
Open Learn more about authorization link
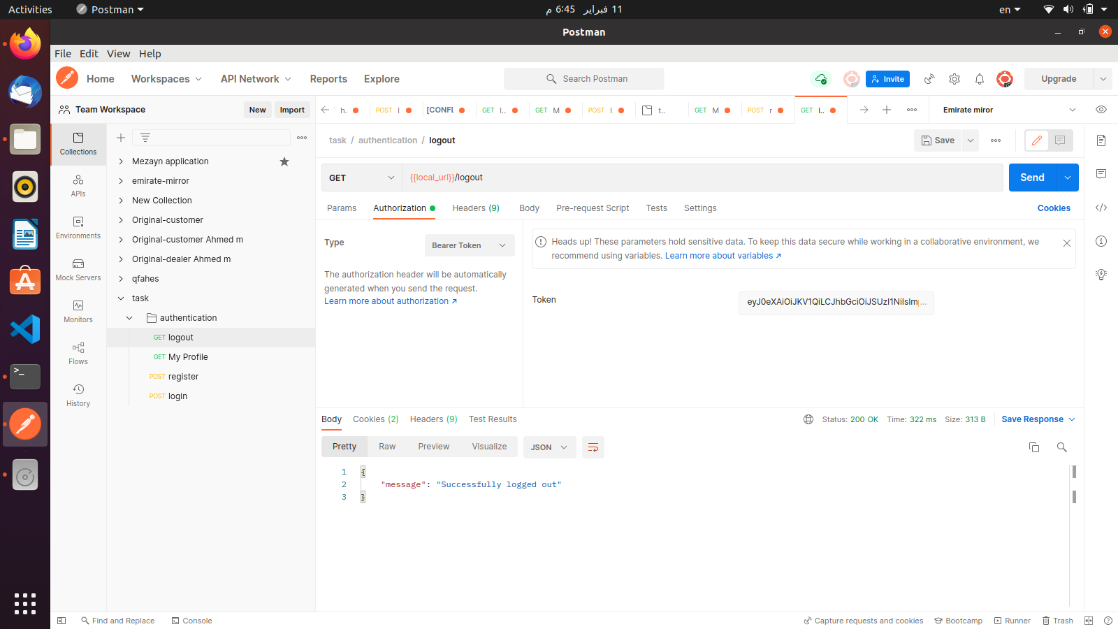pyautogui.click(x=391, y=301)
